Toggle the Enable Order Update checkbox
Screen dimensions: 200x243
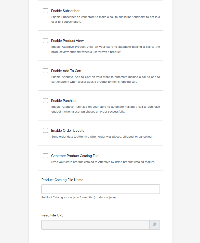tap(45, 130)
